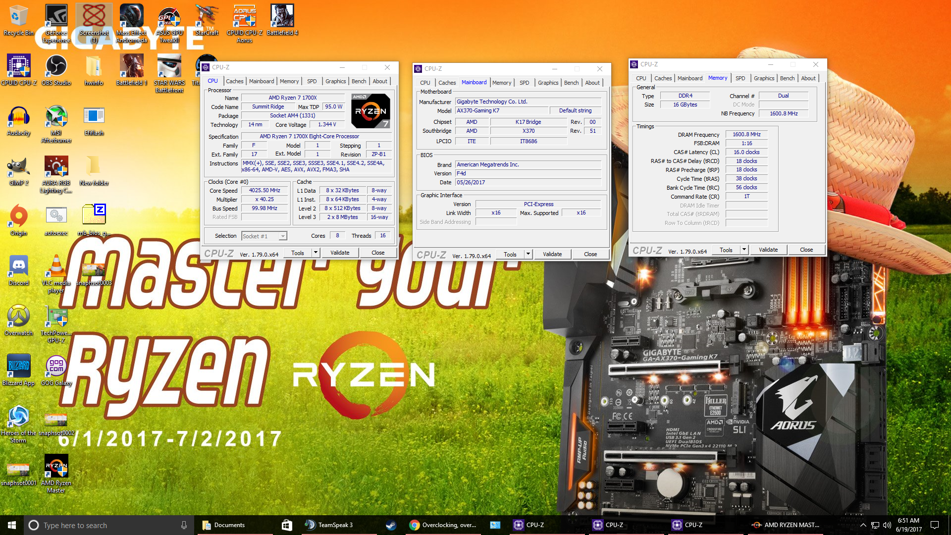Open AURA RGB Lighting Control icon
The width and height of the screenshot is (951, 535).
56,174
